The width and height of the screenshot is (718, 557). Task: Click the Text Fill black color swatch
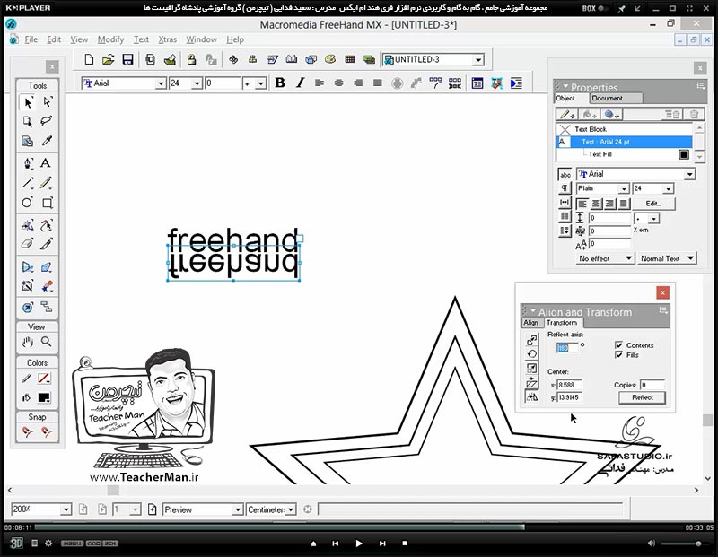click(x=684, y=154)
